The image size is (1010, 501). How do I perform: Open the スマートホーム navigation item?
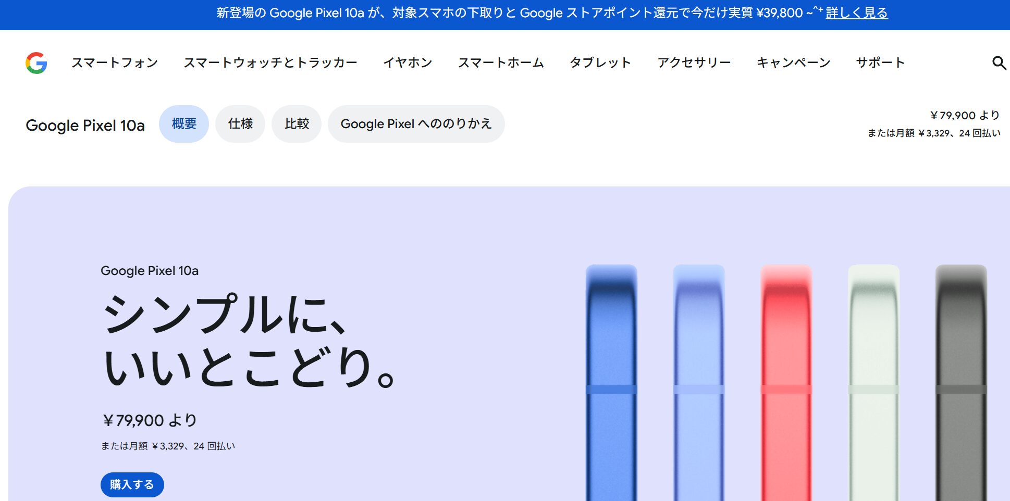click(501, 63)
